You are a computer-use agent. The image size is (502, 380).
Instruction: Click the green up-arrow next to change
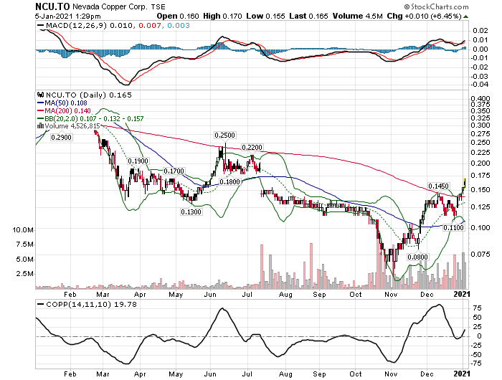point(466,16)
